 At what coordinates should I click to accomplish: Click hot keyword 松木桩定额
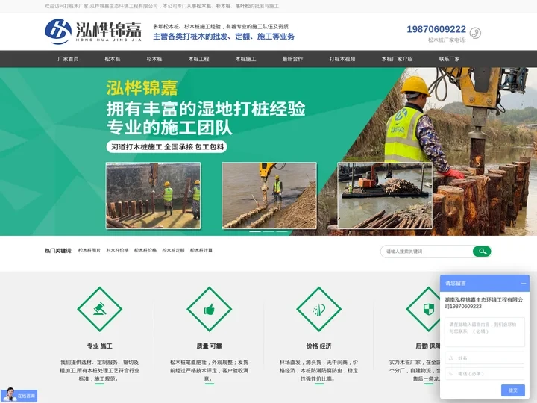173,251
